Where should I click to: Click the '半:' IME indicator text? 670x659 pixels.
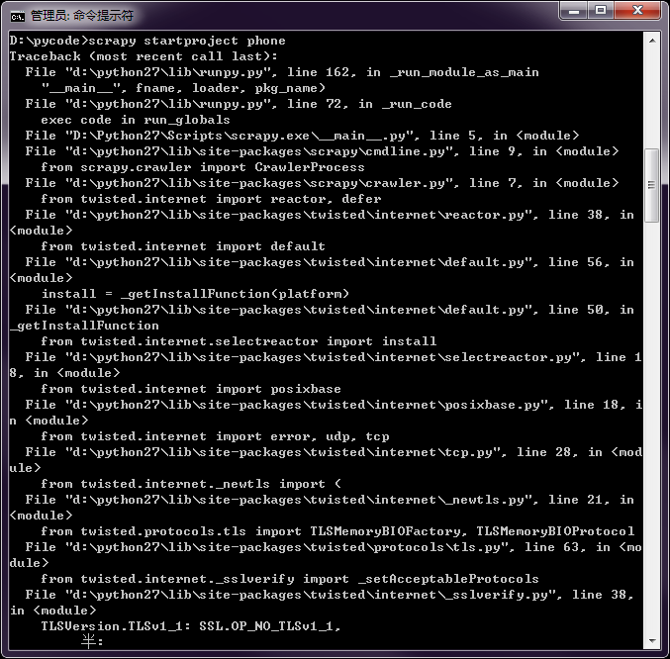(92, 641)
